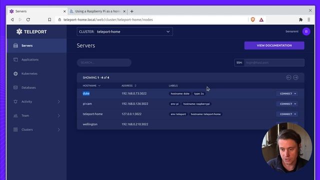Click the Clusters grid icon
The image size is (320, 180).
[x=15, y=129]
